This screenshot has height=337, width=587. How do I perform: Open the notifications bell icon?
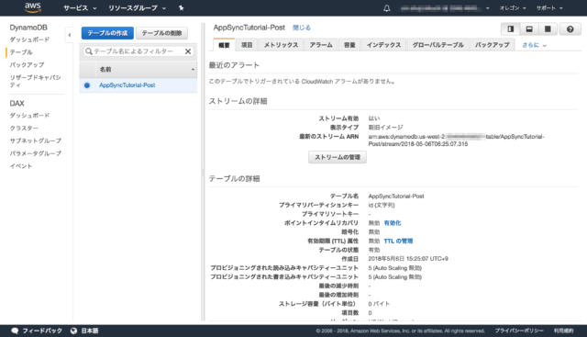387,8
